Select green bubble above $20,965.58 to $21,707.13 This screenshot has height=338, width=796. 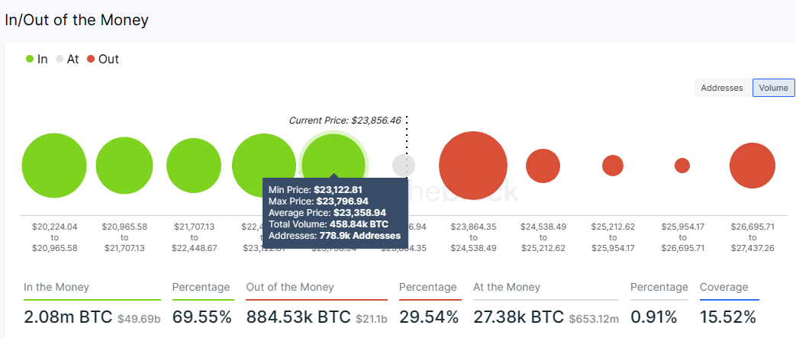124,166
